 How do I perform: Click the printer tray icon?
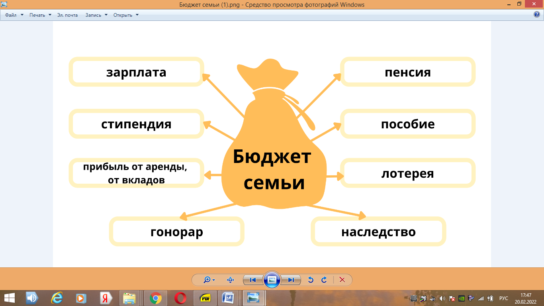(423, 298)
